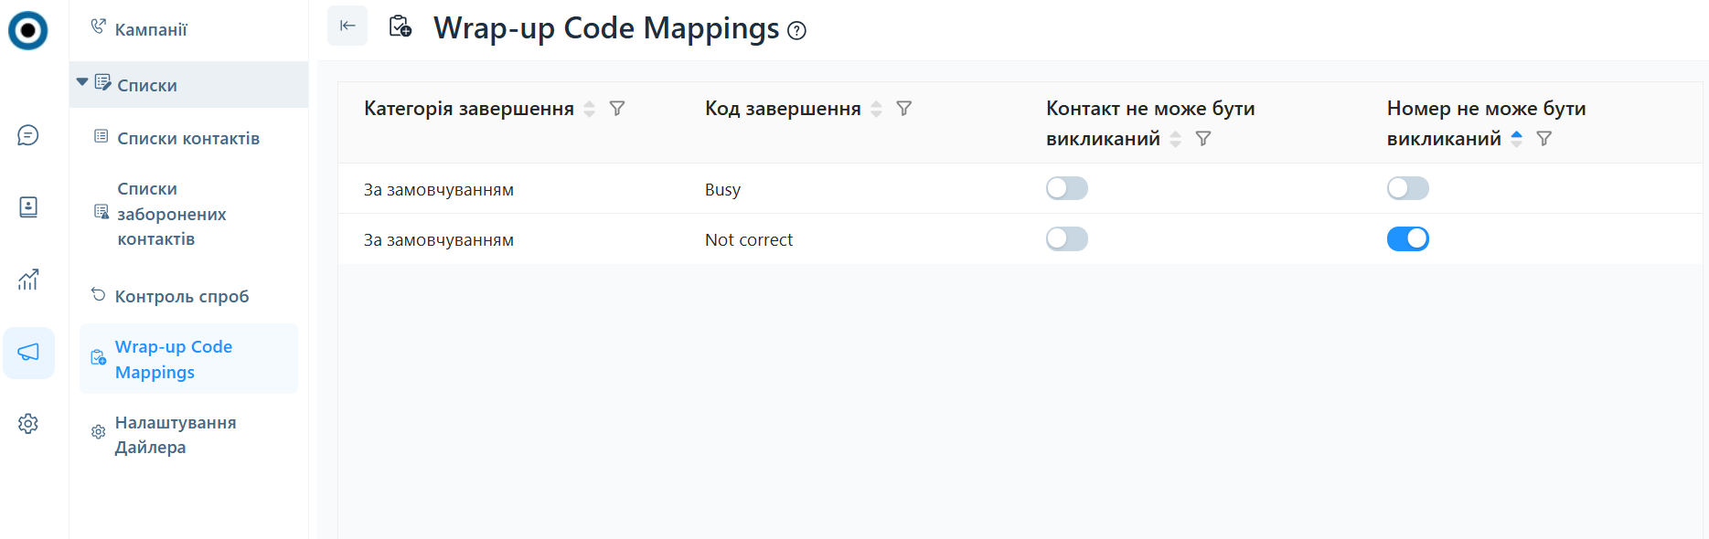Collapse the Списки menu section
Image resolution: width=1709 pixels, height=539 pixels.
[83, 84]
